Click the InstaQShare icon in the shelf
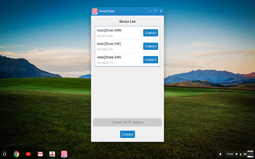Image resolution: width=255 pixels, height=159 pixels. (64, 154)
